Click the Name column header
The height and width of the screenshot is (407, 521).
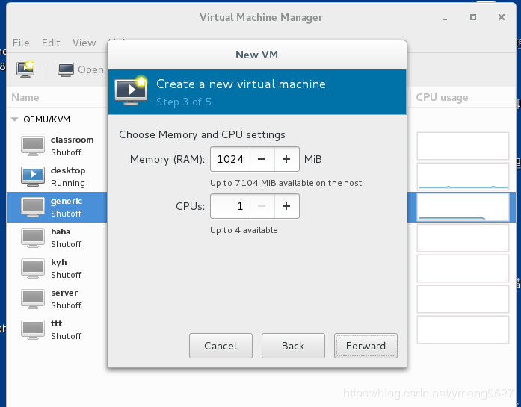click(x=25, y=97)
